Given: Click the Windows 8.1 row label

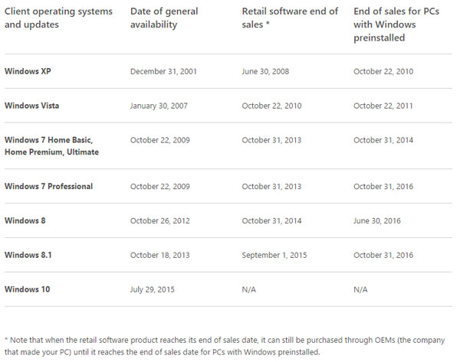Looking at the screenshot, I should (28, 255).
